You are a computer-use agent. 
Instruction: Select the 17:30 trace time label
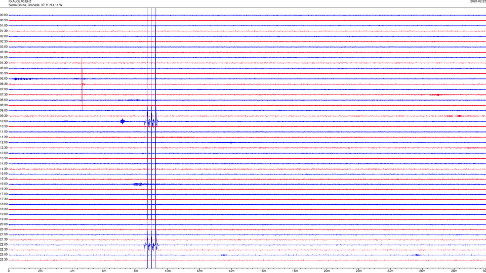(x=4, y=199)
